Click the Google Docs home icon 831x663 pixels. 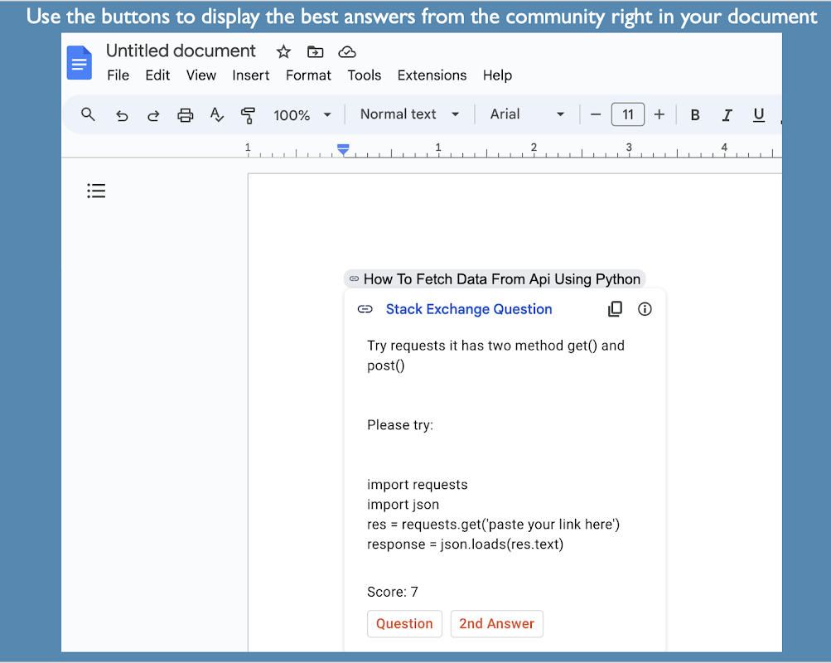click(x=80, y=62)
